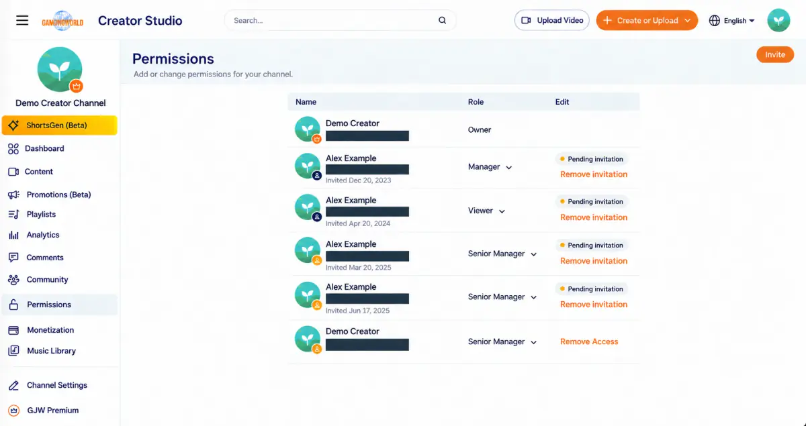Click Pending invitation badge in Viewer row
Viewport: 806px width, 426px height.
592,201
